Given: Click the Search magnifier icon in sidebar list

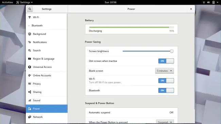Looking at the screenshot, I should click(x=30, y=50).
